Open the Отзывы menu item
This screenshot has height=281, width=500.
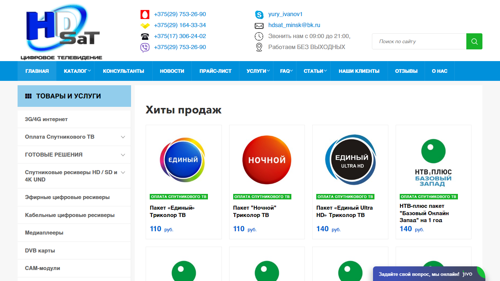tap(406, 71)
